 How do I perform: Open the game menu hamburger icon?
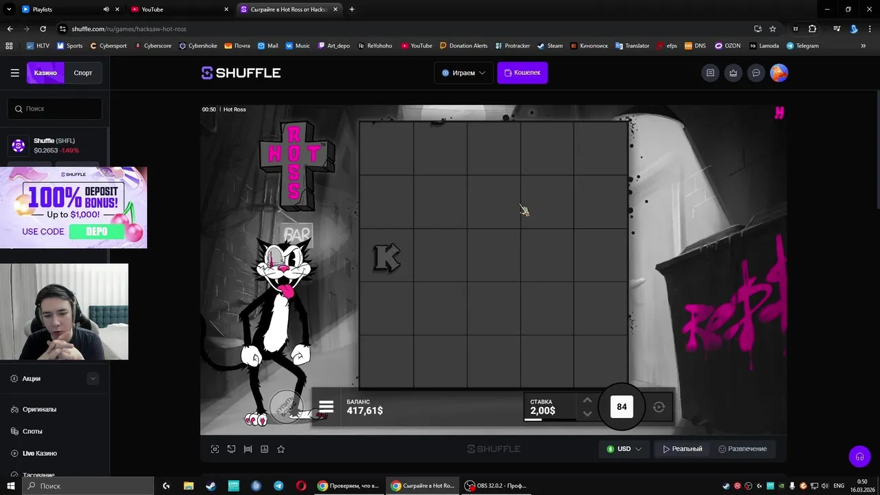tap(326, 407)
